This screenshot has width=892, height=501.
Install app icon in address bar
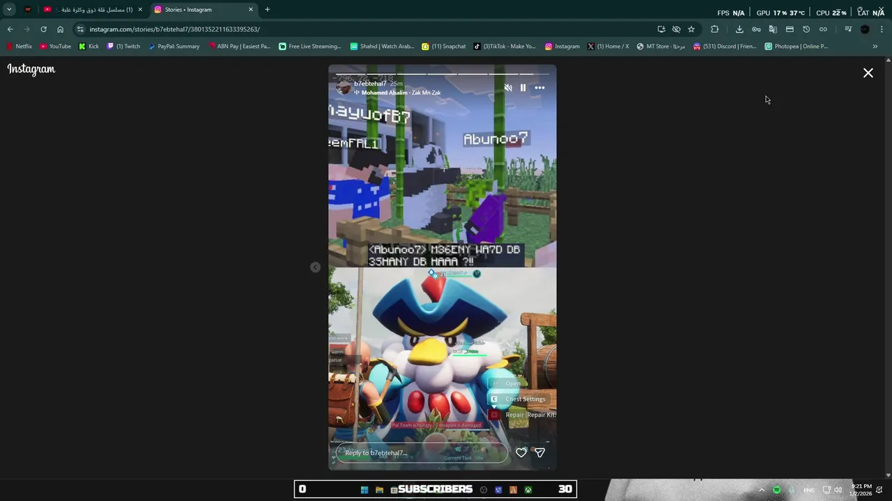[661, 29]
